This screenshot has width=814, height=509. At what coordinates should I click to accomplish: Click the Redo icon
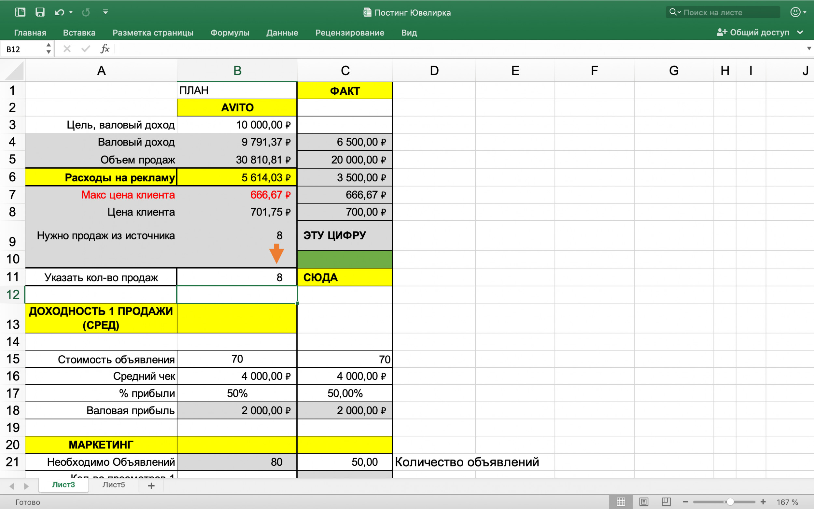coord(86,12)
